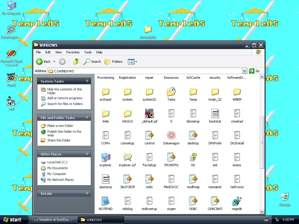Click Add or remove programs link
Image resolution: width=299 pixels, height=224 pixels.
[65, 98]
